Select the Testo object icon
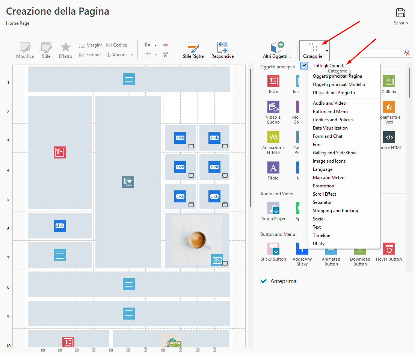This screenshot has width=415, height=353. [x=273, y=81]
